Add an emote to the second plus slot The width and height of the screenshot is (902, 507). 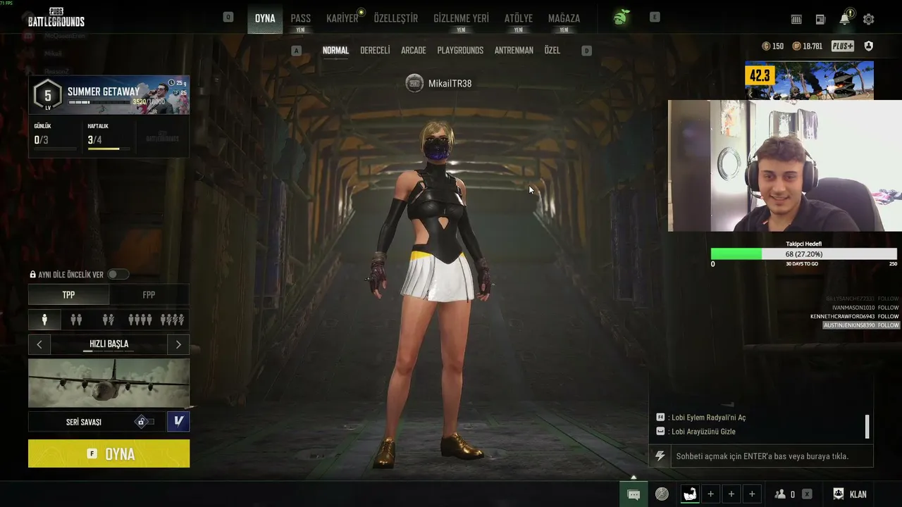[731, 494]
